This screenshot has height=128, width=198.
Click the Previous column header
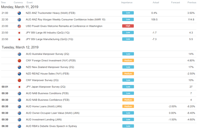click(192, 2)
